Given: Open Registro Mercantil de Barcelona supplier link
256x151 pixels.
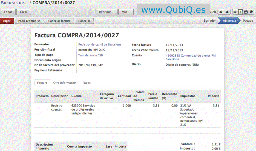Looking at the screenshot, I should (100, 44).
